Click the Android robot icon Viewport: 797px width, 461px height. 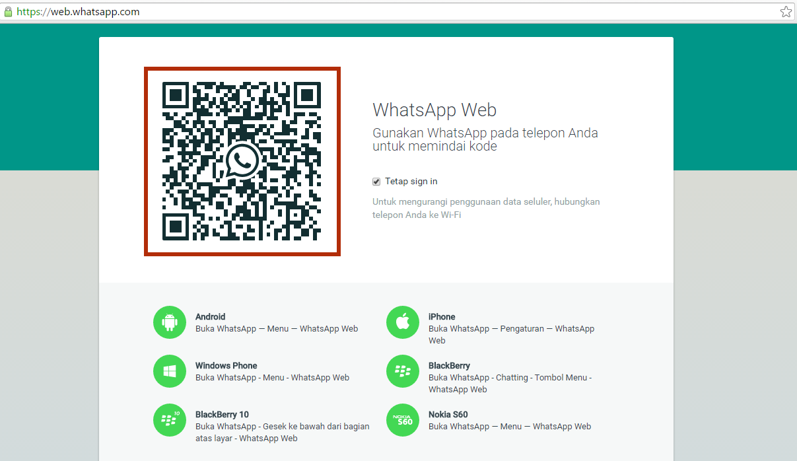(170, 322)
